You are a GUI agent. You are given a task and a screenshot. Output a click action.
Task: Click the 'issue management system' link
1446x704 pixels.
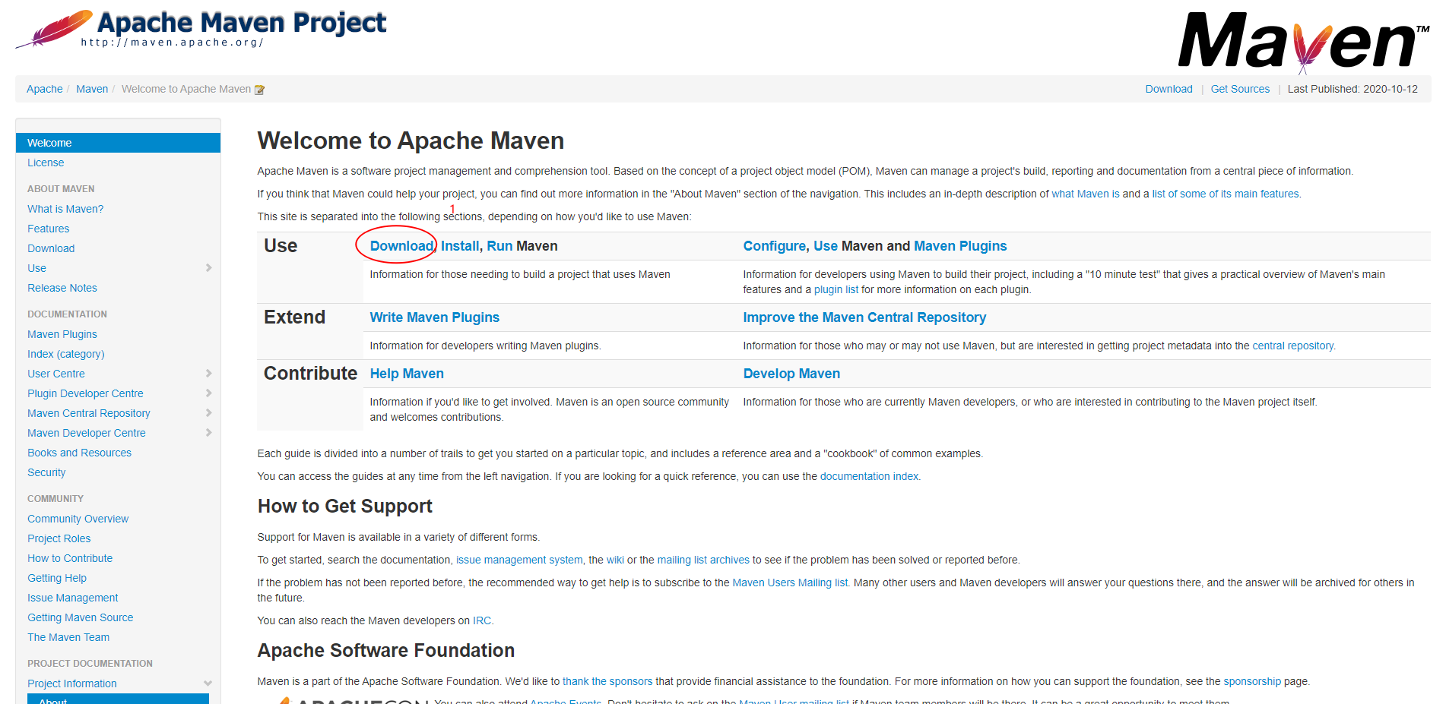point(519,560)
